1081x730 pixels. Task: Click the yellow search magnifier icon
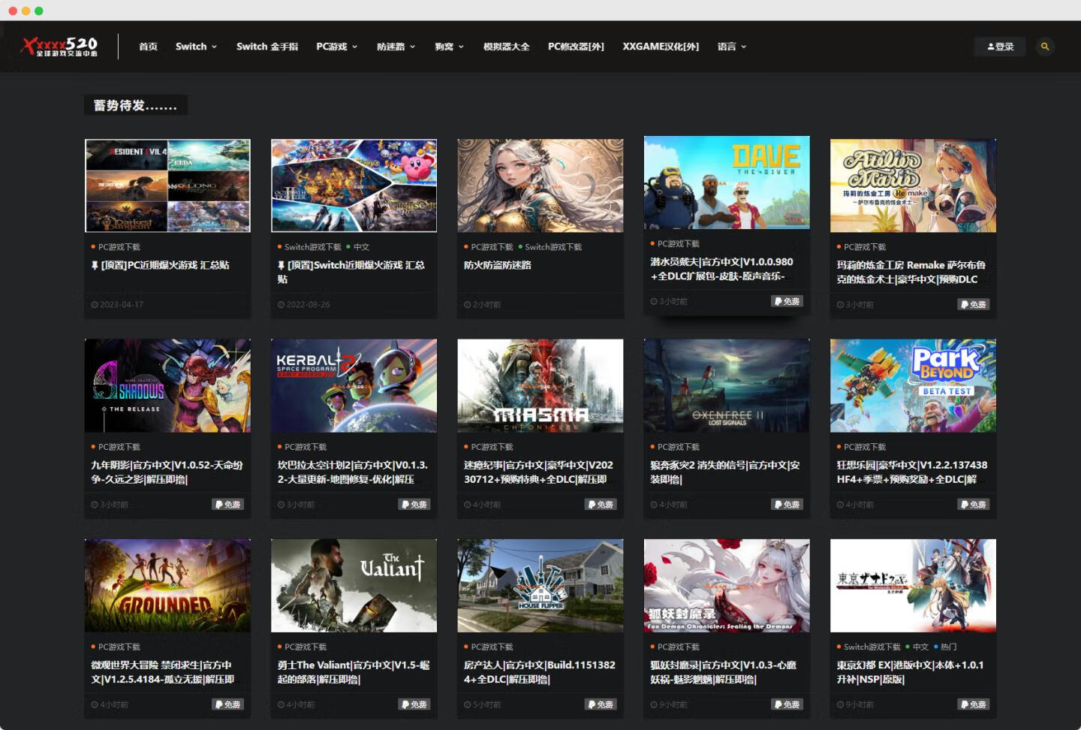1044,47
